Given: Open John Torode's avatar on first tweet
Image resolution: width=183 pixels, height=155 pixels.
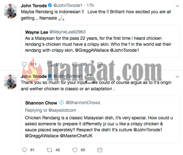Looking at the screenshot, I should 10,11.
